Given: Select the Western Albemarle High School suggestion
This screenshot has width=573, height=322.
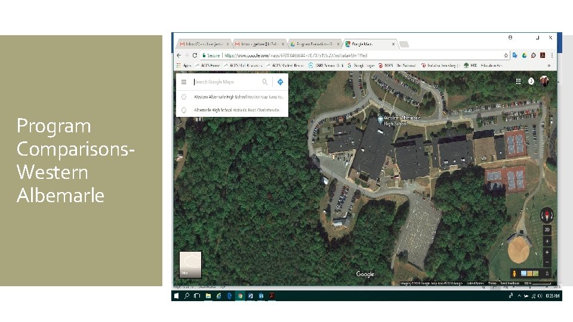Looking at the screenshot, I should coord(232,97).
